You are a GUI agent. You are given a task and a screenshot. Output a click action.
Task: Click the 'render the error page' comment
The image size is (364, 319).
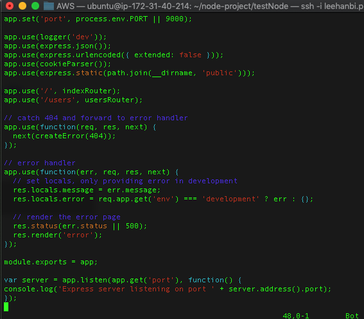67,217
